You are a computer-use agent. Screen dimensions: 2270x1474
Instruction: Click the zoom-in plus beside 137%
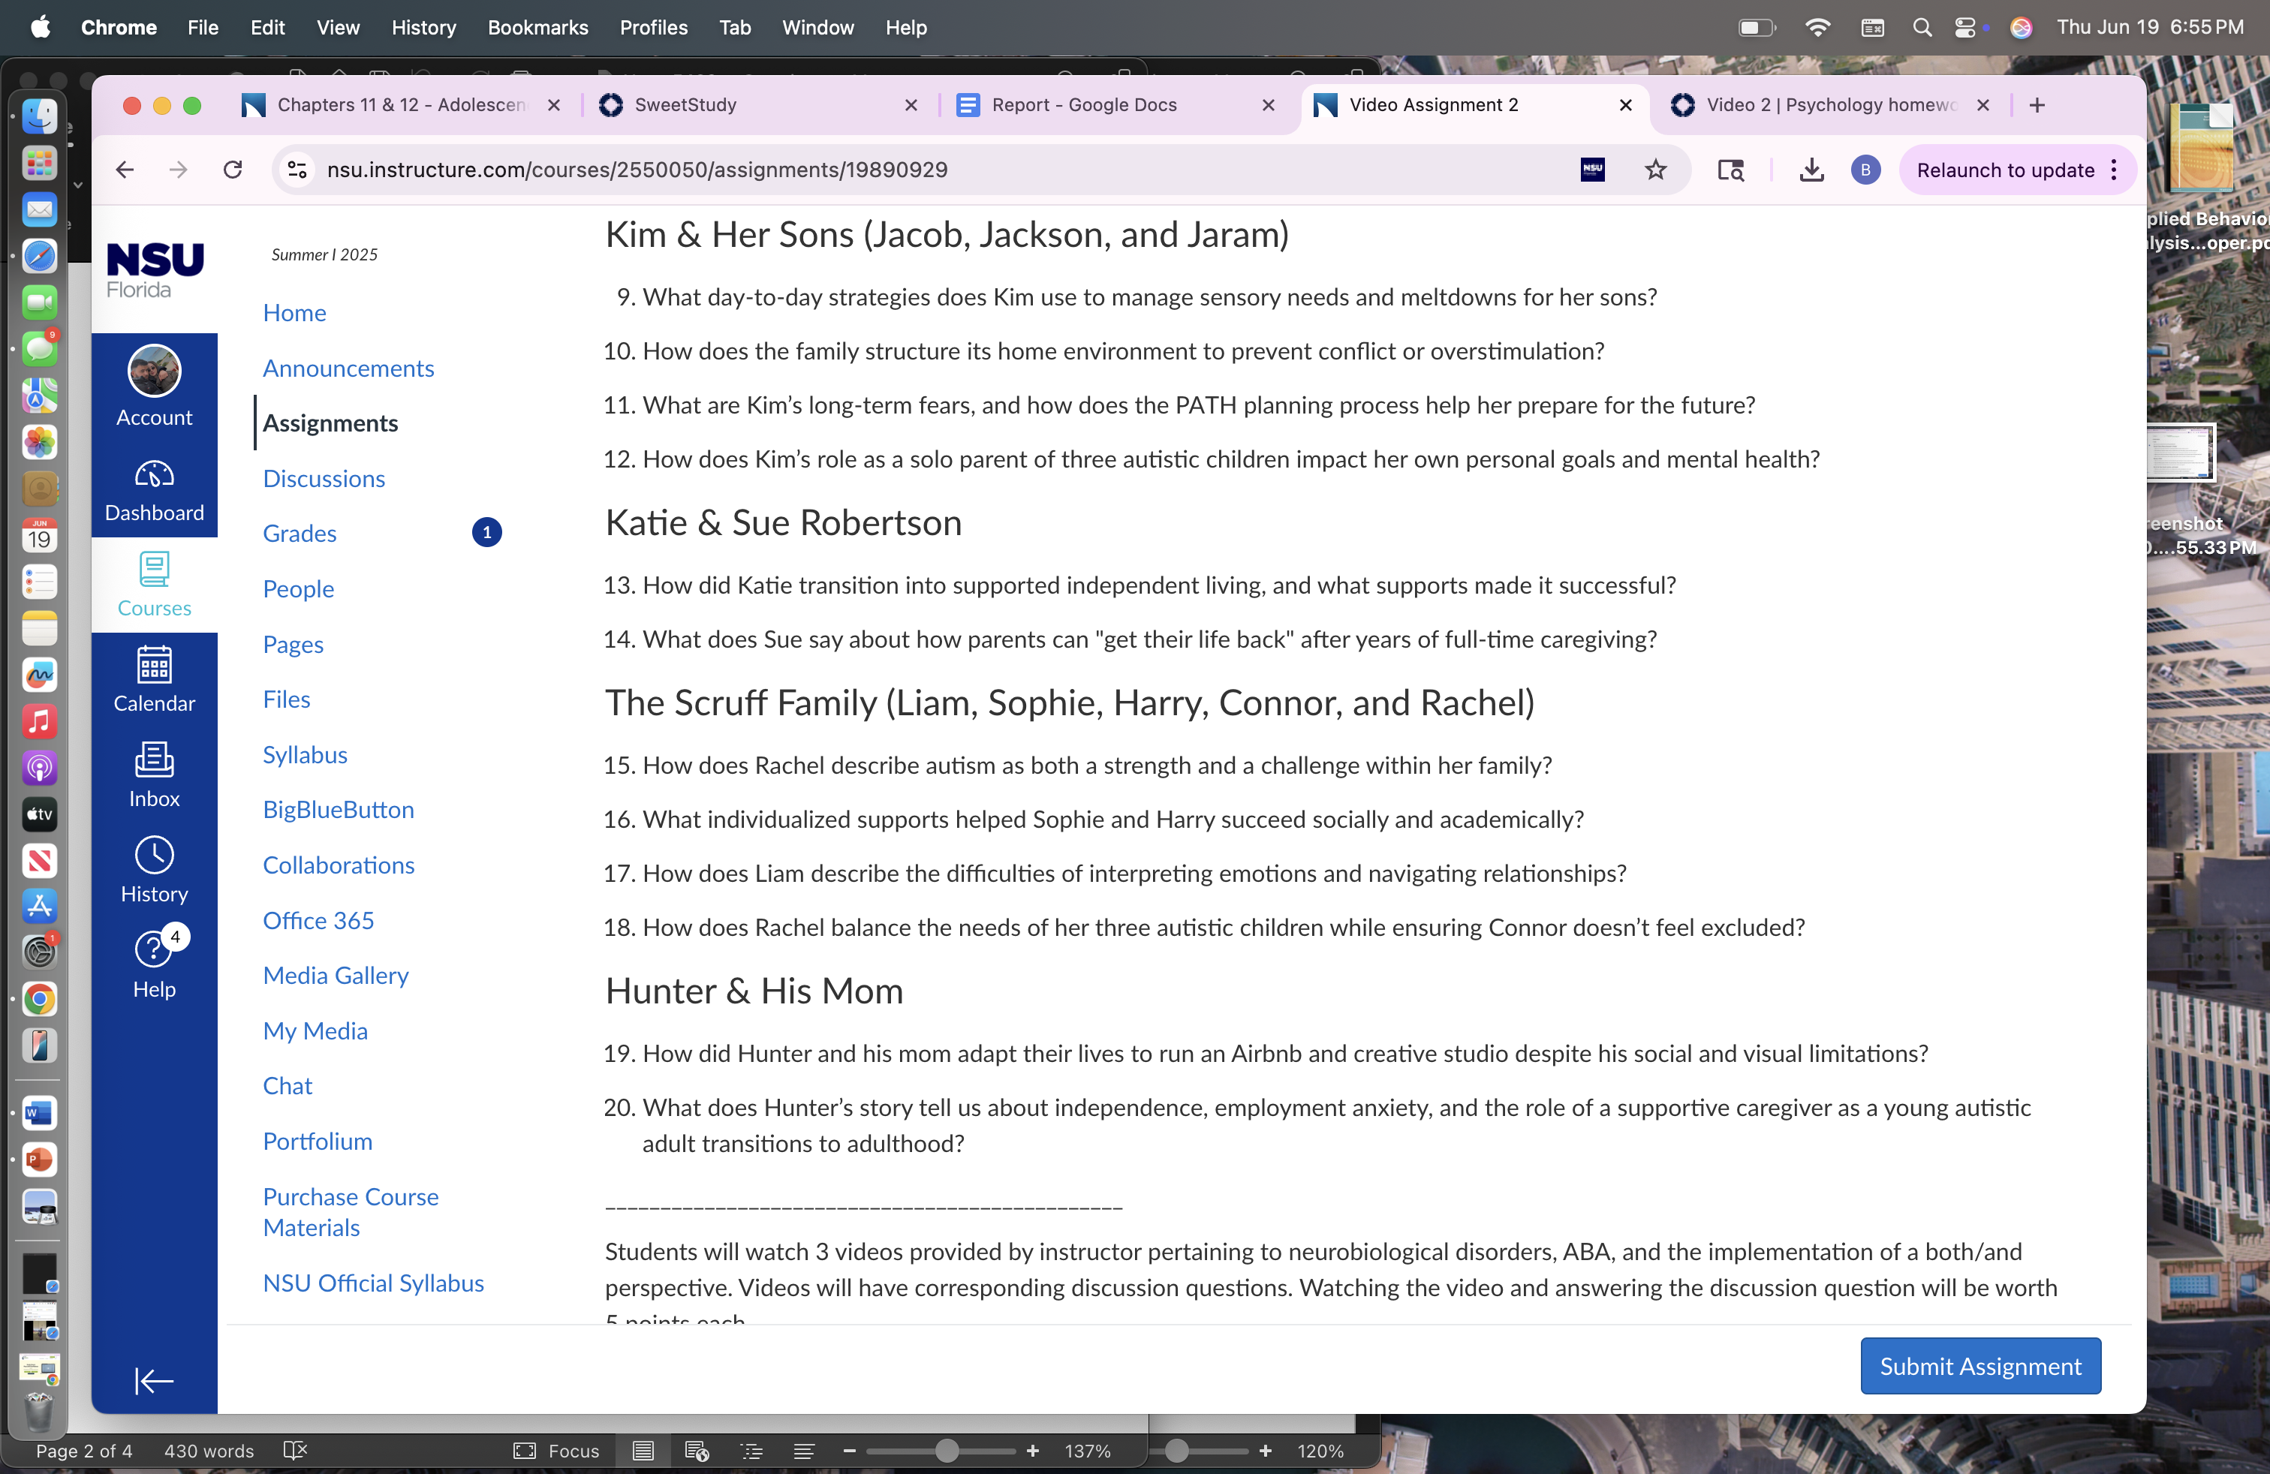click(1032, 1450)
